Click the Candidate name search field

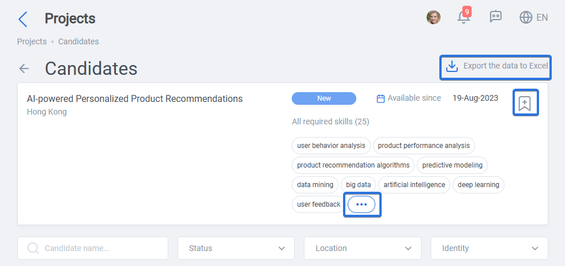tap(93, 248)
